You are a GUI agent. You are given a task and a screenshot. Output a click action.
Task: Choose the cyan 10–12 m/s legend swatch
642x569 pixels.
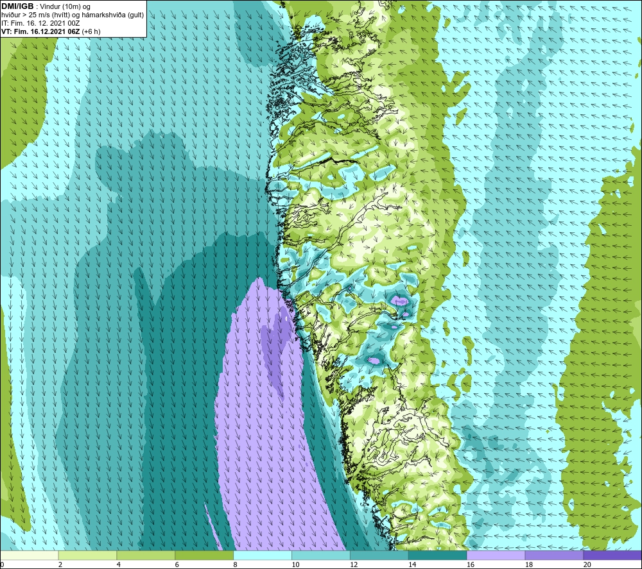click(x=320, y=555)
